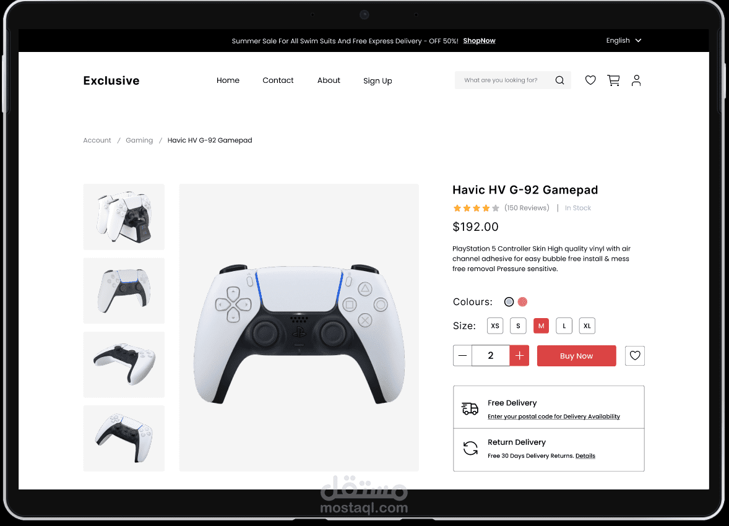This screenshot has height=526, width=729.
Task: Follow the ShopNow link in banner
Action: click(480, 41)
